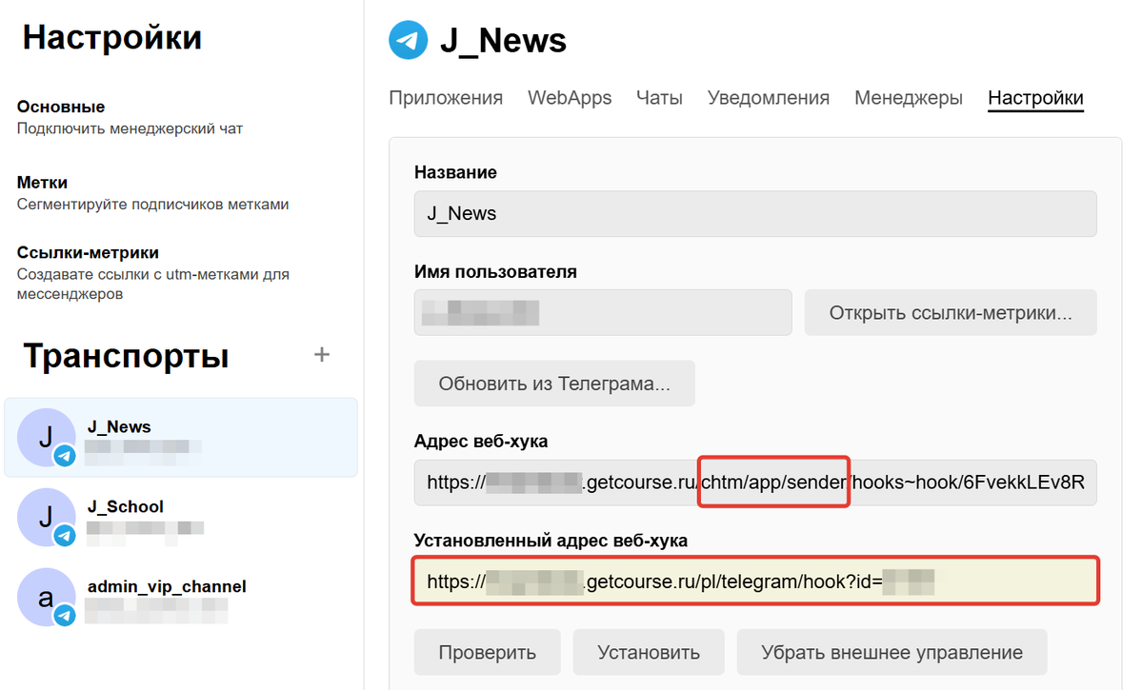Click the Транспорты heading
1142x690 pixels.
126,356
